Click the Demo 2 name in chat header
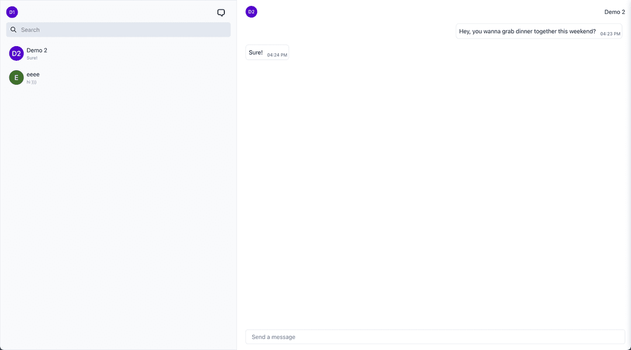Viewport: 631px width, 350px height. pos(615,11)
